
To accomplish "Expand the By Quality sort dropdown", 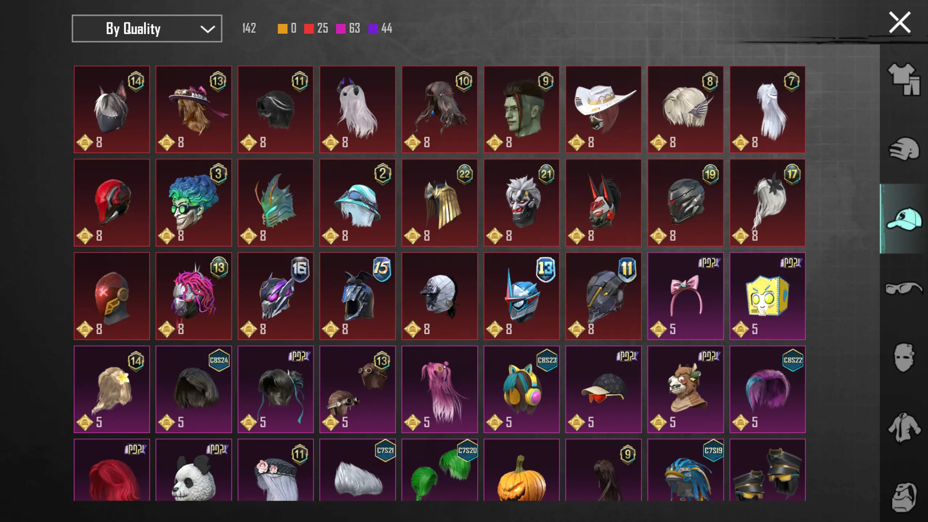I will click(147, 29).
